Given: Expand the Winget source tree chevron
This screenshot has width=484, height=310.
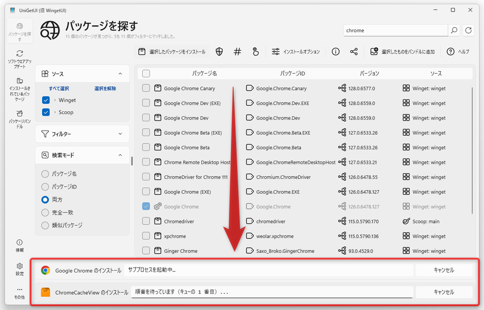Looking at the screenshot, I should 55,100.
